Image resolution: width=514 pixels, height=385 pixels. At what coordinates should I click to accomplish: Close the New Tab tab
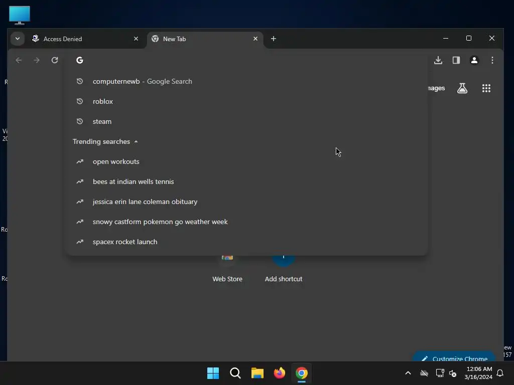tap(255, 39)
